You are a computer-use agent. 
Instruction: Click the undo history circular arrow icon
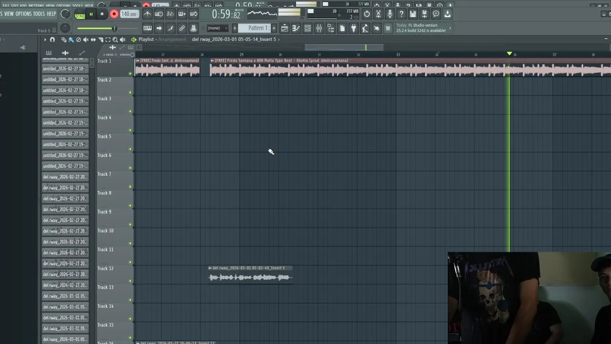tap(367, 14)
